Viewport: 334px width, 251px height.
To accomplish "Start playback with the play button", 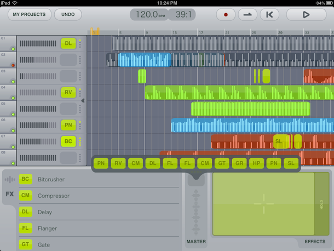I will click(x=306, y=15).
